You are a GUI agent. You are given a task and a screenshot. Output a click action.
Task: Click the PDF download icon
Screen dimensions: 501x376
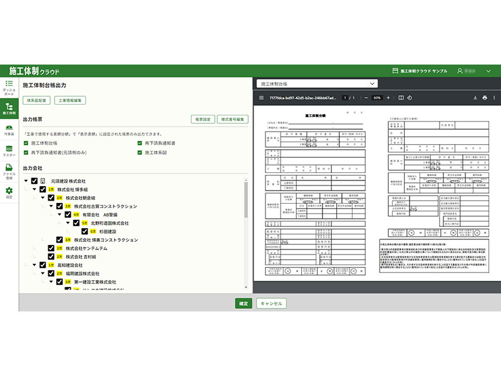[475, 98]
